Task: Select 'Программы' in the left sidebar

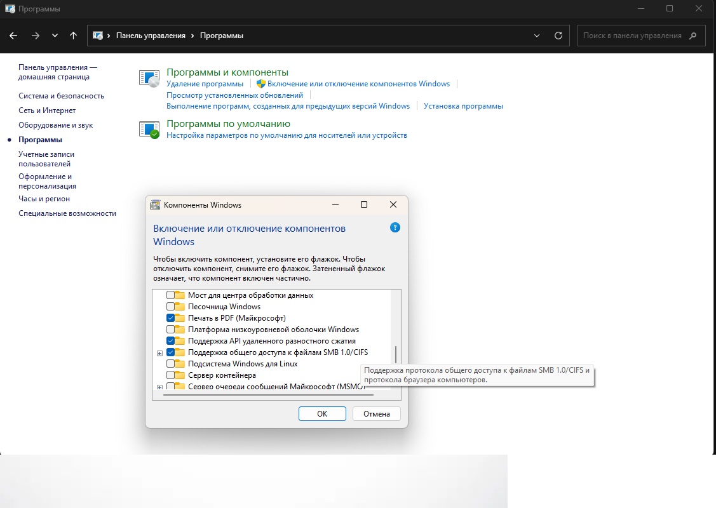Action: [40, 140]
